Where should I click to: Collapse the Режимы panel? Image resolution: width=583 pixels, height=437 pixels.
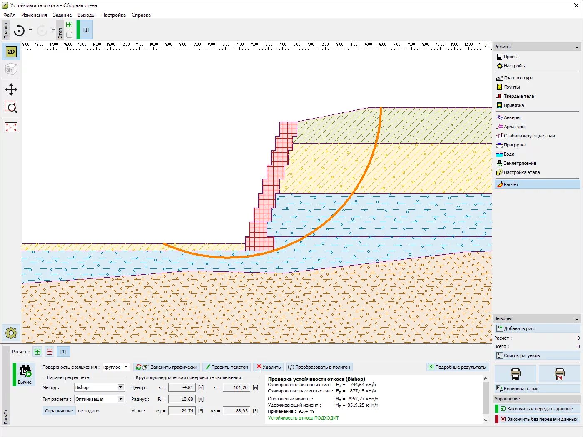[x=577, y=47]
